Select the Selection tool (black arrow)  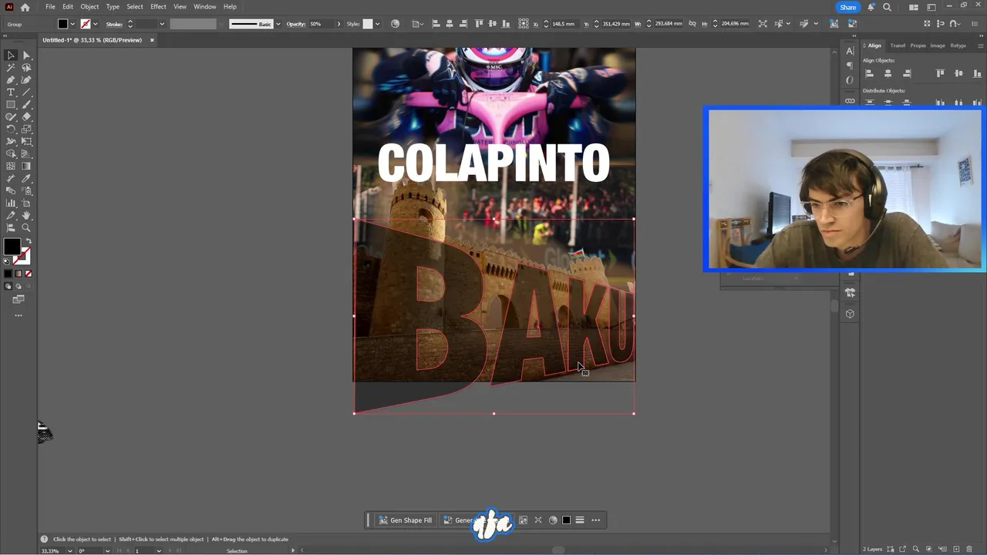coord(11,55)
